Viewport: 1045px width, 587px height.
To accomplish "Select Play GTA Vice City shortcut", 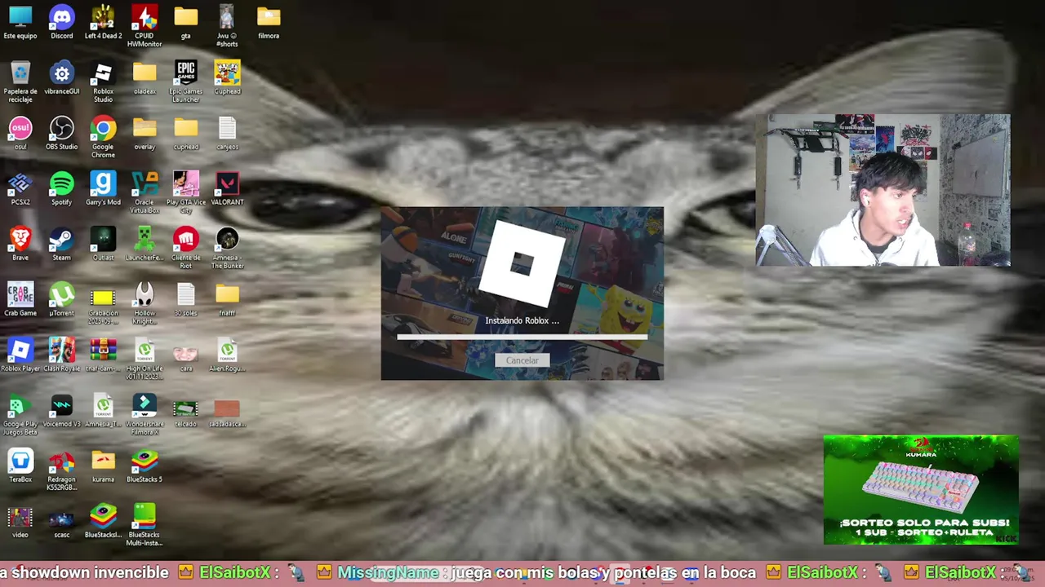I will click(185, 192).
